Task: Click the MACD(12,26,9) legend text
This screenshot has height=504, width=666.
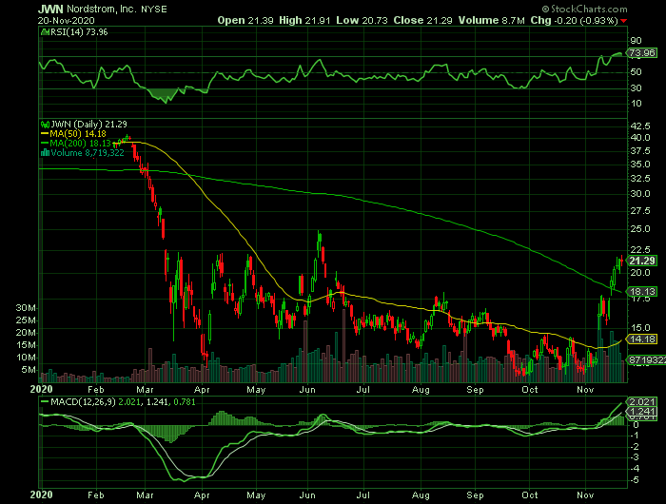Action: coord(83,401)
